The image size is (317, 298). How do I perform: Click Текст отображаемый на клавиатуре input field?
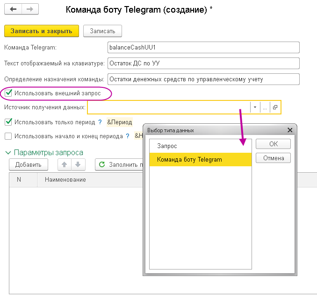(x=203, y=63)
